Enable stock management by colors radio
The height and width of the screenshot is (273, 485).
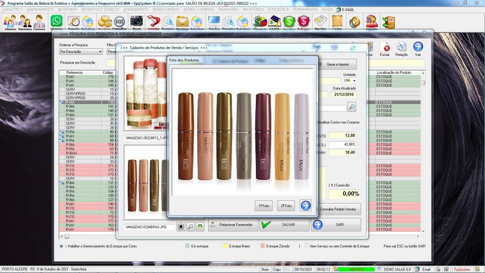(x=61, y=246)
